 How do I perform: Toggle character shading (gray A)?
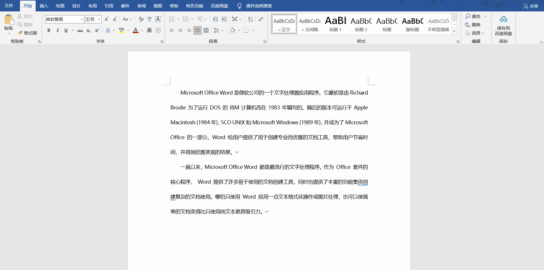[149, 30]
